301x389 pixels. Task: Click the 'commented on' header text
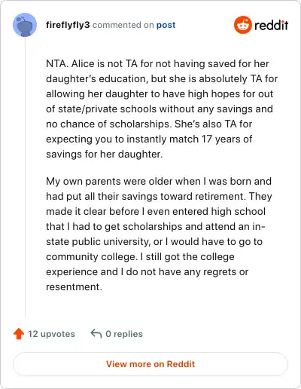pos(123,25)
